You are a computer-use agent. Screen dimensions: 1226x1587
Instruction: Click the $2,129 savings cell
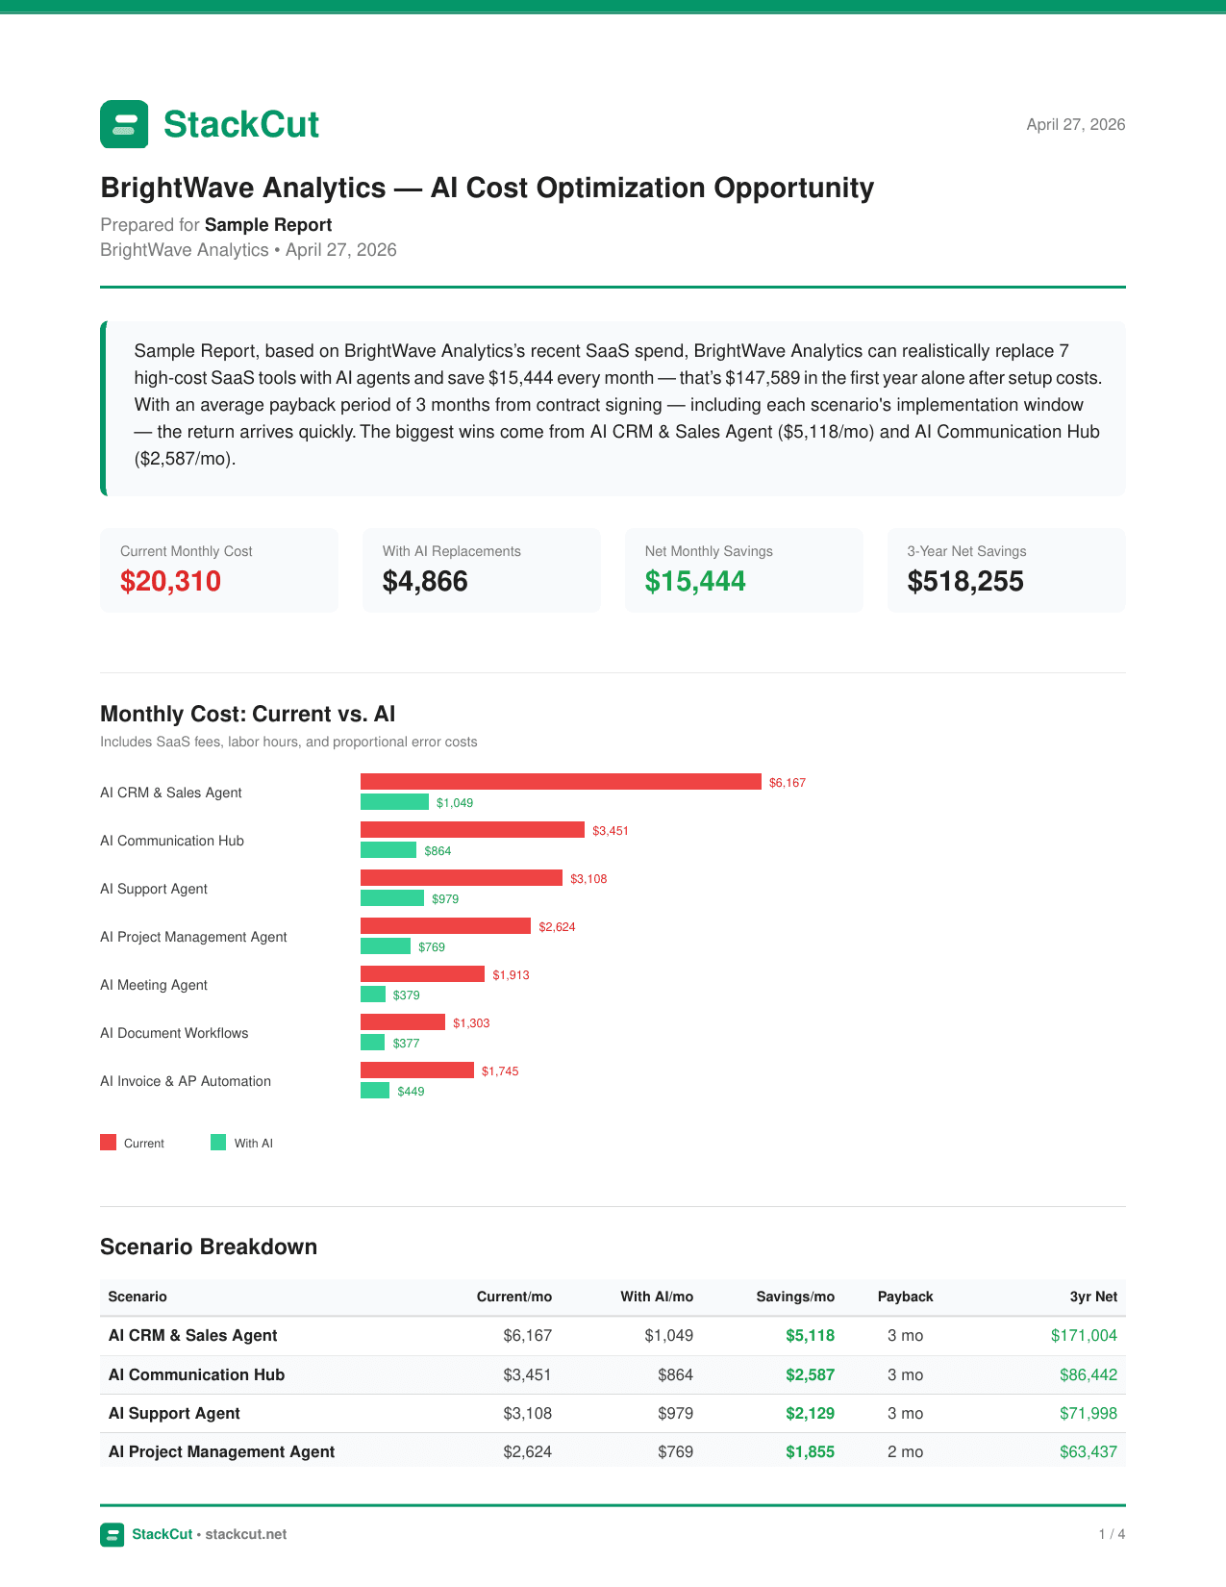coord(810,1414)
